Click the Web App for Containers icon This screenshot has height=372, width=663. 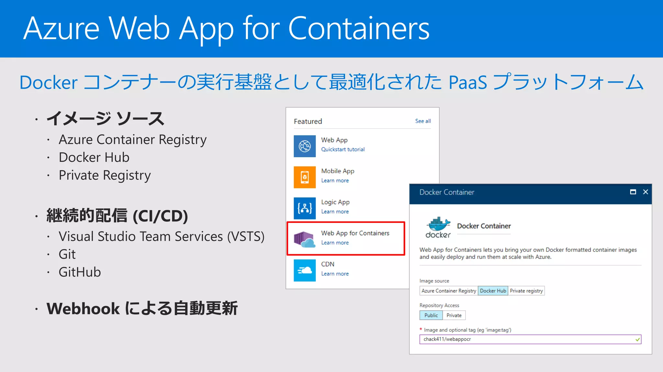click(x=305, y=239)
